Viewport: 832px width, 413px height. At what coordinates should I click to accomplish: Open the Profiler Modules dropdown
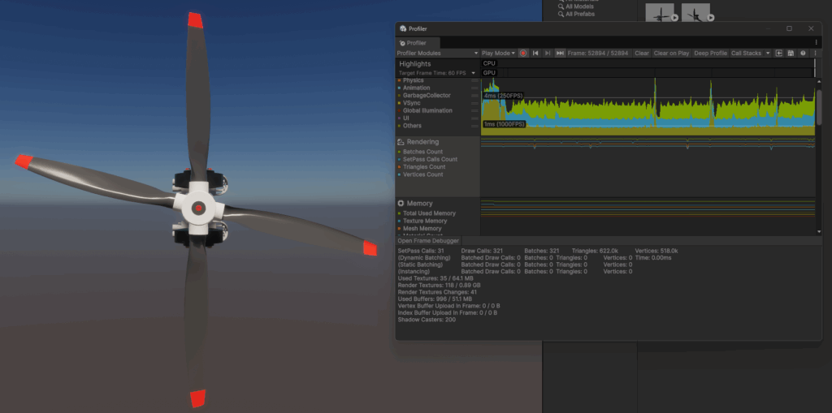(x=436, y=54)
